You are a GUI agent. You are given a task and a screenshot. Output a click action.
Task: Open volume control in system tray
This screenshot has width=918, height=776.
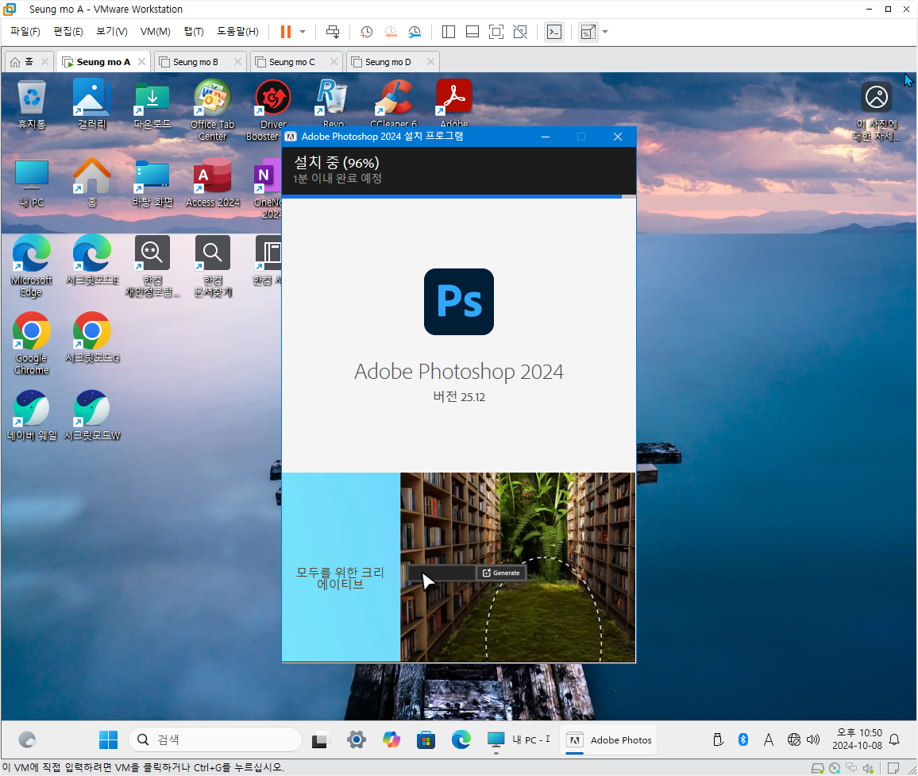[813, 739]
